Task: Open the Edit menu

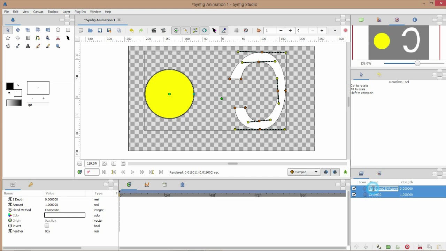Action: [16, 12]
